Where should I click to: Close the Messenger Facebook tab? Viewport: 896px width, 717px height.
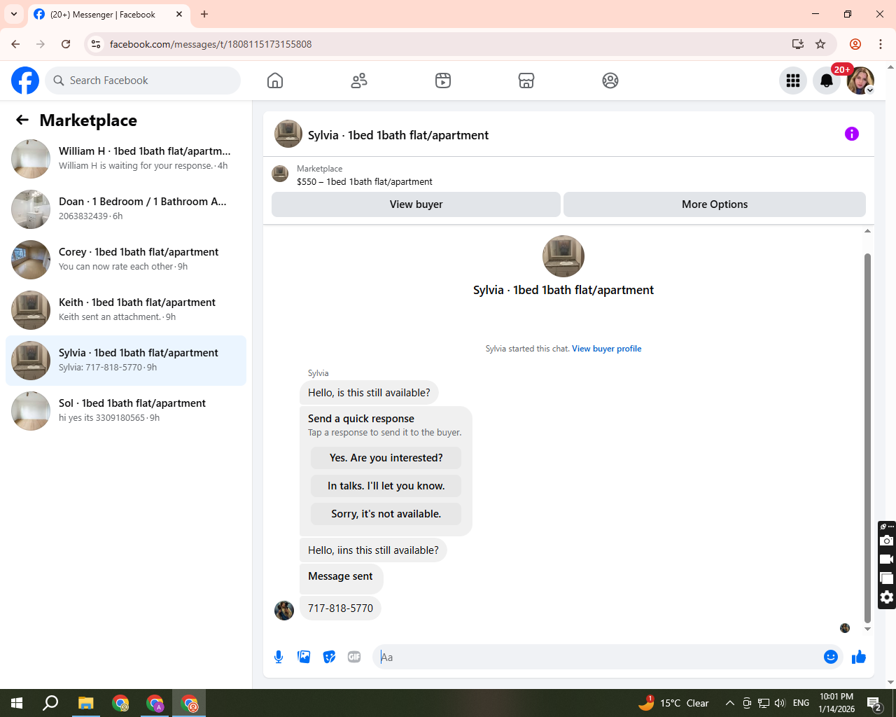pos(179,14)
